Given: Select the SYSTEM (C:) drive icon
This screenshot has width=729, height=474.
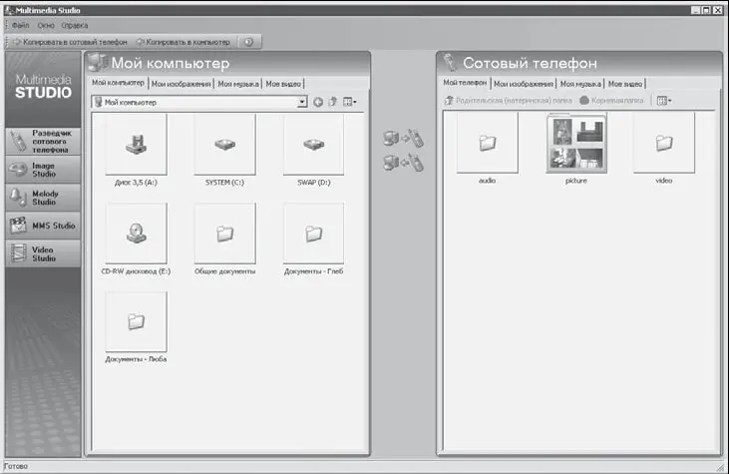Looking at the screenshot, I should 225,145.
